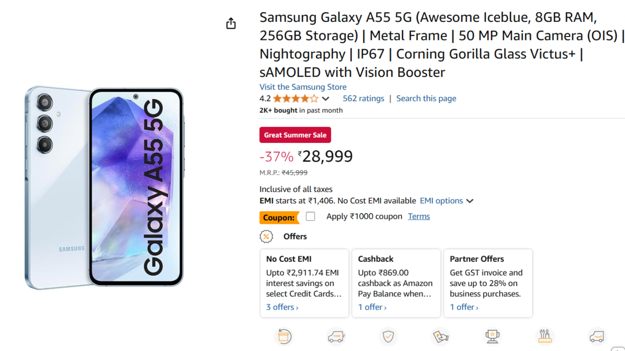Click the pay on delivery icon
Viewport: 625px width, 351px height.
tap(440, 336)
